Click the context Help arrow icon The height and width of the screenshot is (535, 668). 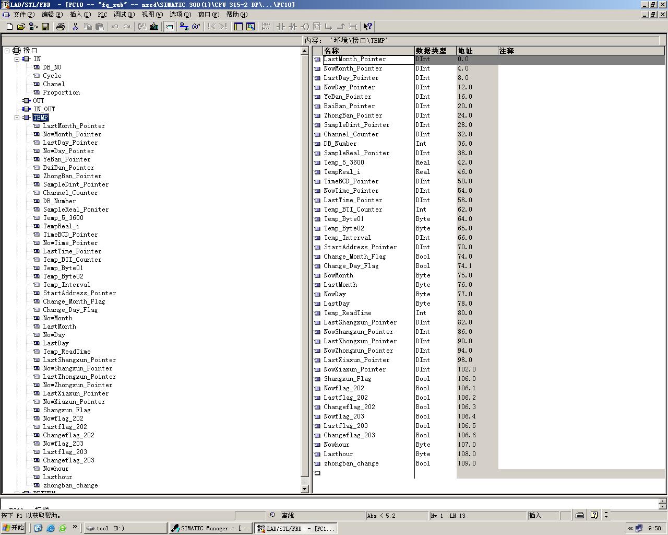click(367, 27)
